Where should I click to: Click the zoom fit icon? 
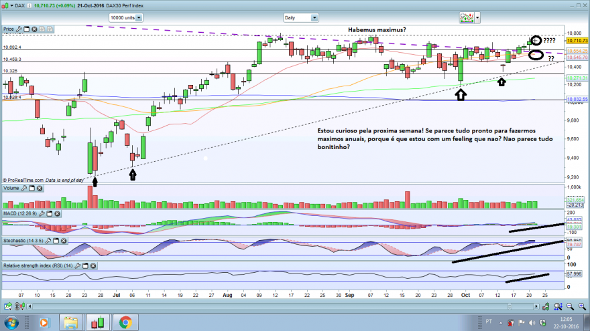tap(558, 307)
